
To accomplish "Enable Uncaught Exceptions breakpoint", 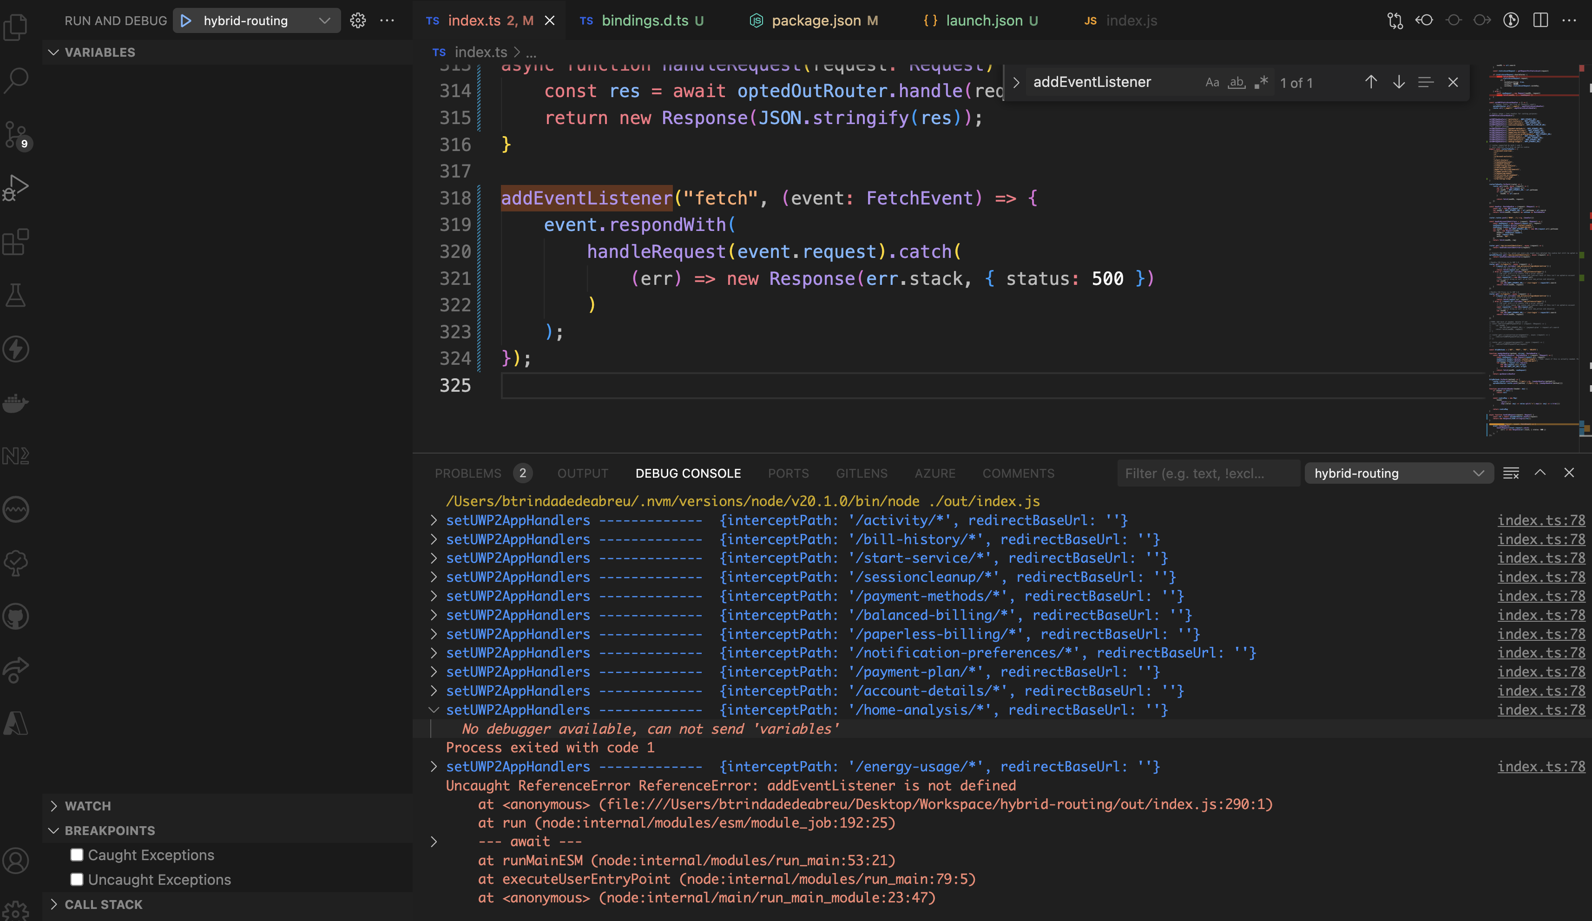I will 77,879.
